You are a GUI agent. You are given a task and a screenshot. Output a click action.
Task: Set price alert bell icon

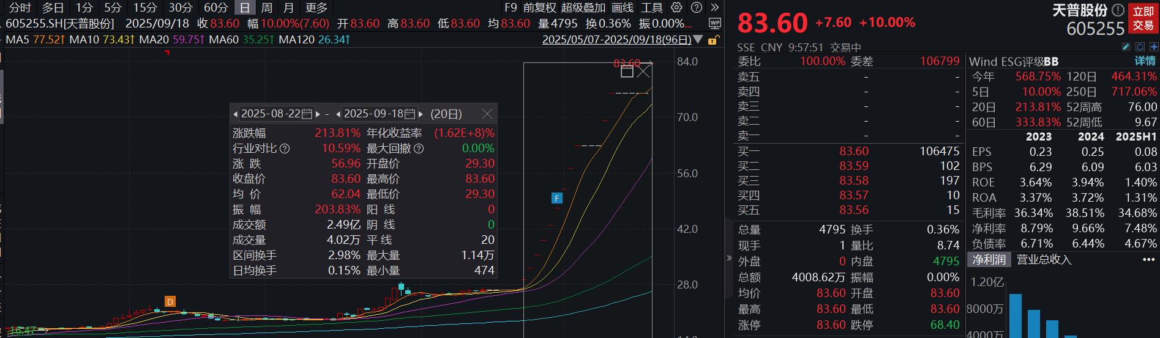tap(1140, 46)
